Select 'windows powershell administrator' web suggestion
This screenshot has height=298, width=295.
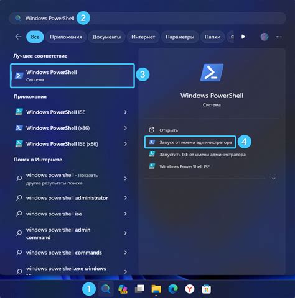pyautogui.click(x=72, y=198)
